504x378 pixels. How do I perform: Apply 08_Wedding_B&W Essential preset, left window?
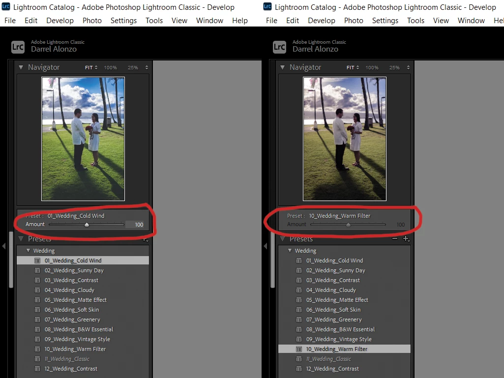(x=83, y=329)
